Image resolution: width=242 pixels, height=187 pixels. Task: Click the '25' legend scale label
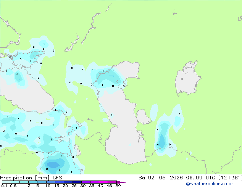(x=74, y=185)
